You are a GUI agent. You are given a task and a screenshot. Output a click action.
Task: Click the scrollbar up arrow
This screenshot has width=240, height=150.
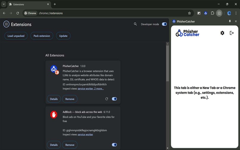coord(167,44)
